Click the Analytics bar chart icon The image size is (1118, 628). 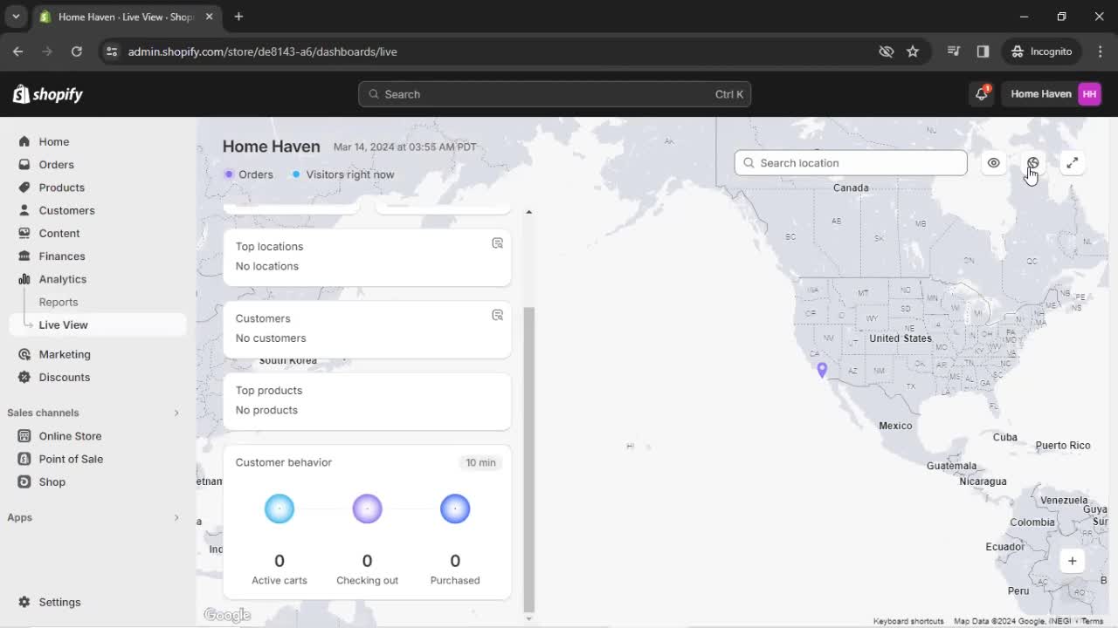(24, 279)
